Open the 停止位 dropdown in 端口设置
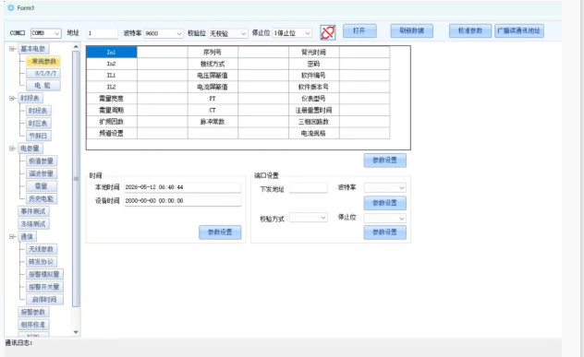 (x=401, y=219)
